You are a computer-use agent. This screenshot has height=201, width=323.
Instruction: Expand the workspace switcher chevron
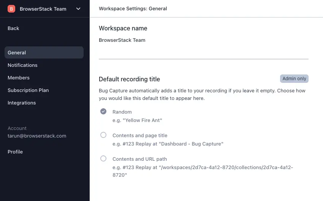[x=78, y=9]
